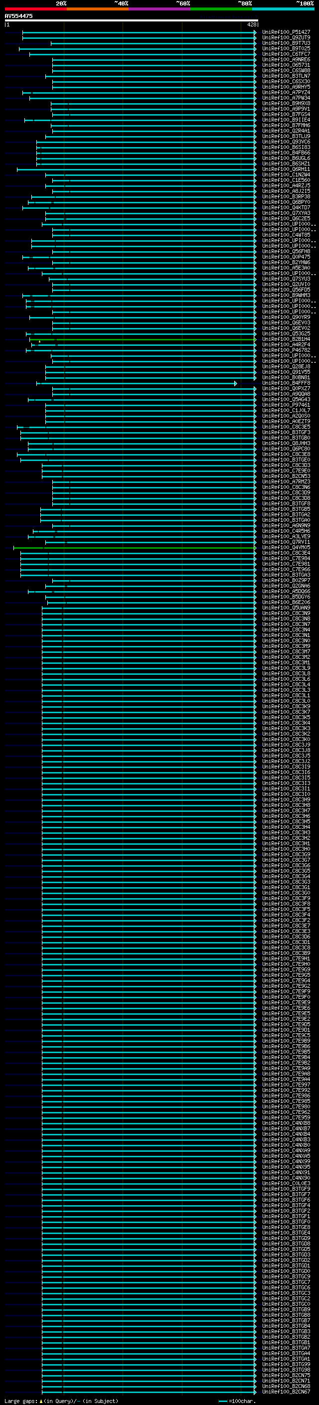Click the arrow tip ending the UniRef100_B4FFF8 alignment bar
Image resolution: width=319 pixels, height=1405 pixels.
click(236, 383)
